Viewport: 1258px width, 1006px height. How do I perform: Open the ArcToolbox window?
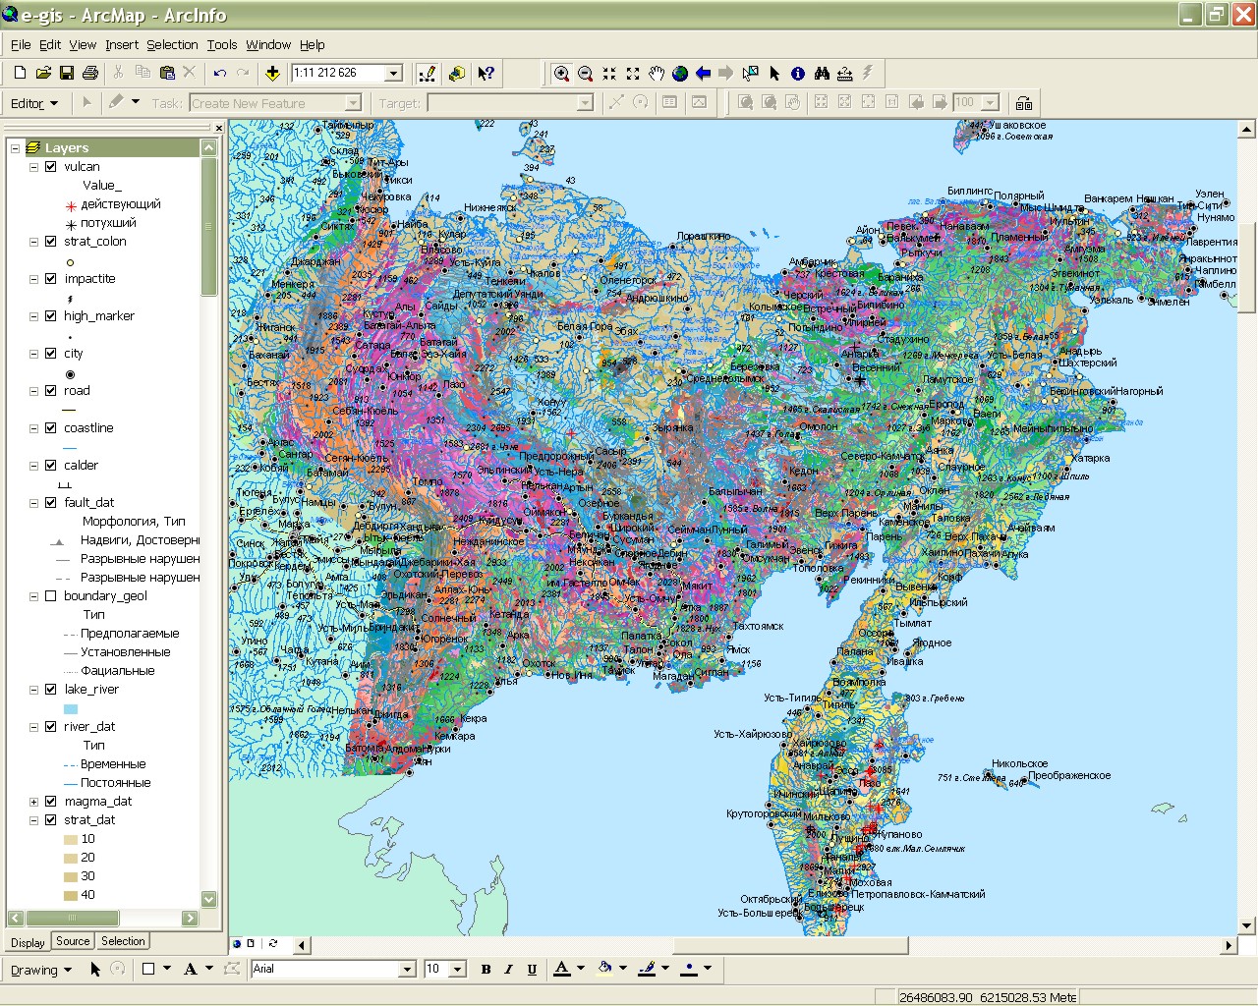[x=457, y=74]
